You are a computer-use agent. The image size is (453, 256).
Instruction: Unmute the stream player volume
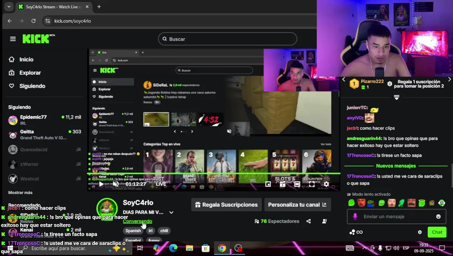pyautogui.click(x=115, y=184)
